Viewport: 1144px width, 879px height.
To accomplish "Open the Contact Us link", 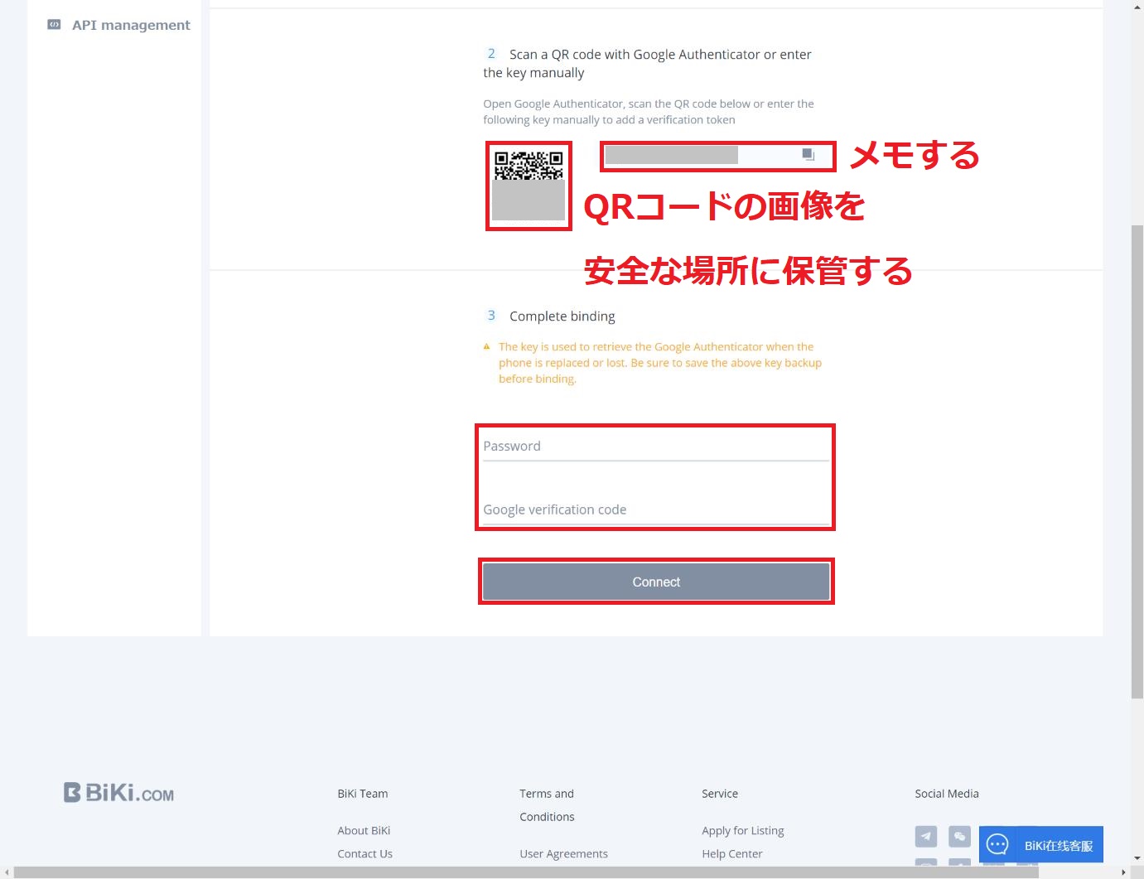I will click(364, 853).
